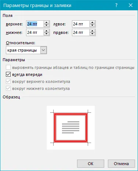Select the 'края страницы' combo box
Image resolution: width=138 pixels, height=171 pixels.
click(26, 50)
